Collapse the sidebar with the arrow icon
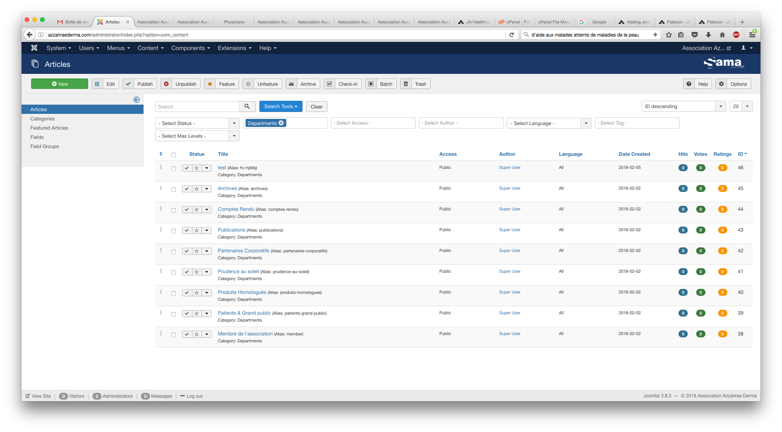782x432 pixels. (136, 100)
